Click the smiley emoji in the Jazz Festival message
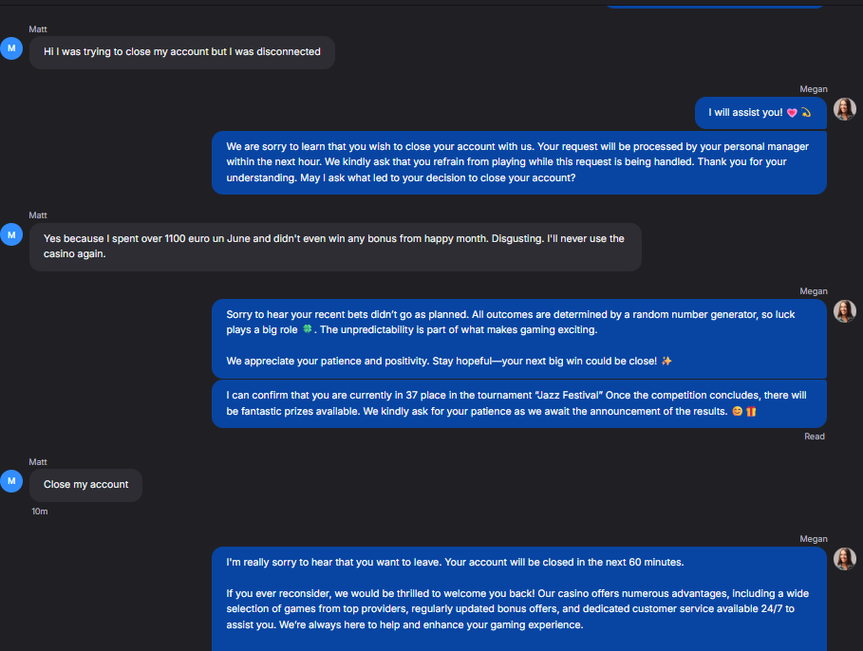 click(738, 411)
